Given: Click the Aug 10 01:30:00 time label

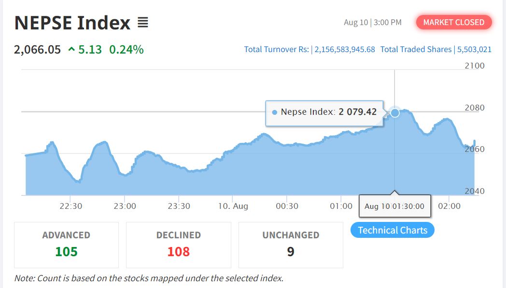Looking at the screenshot, I should pos(394,206).
